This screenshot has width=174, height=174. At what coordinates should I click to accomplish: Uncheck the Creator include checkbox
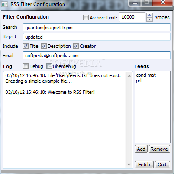click(x=76, y=46)
